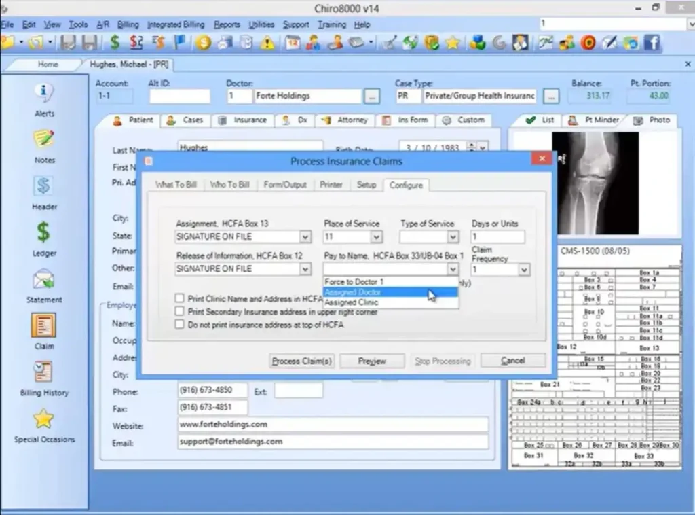Viewport: 695px width, 515px height.
Task: Open the Reports menu
Action: pyautogui.click(x=227, y=24)
